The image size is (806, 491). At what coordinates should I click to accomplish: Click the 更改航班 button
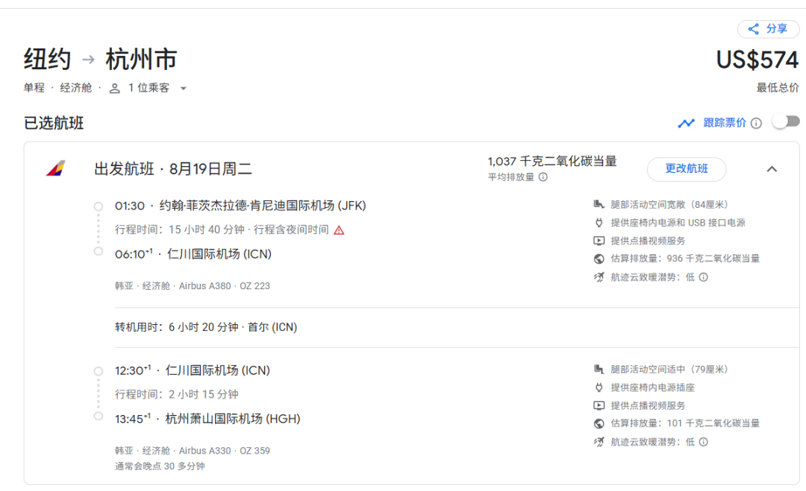click(x=686, y=169)
